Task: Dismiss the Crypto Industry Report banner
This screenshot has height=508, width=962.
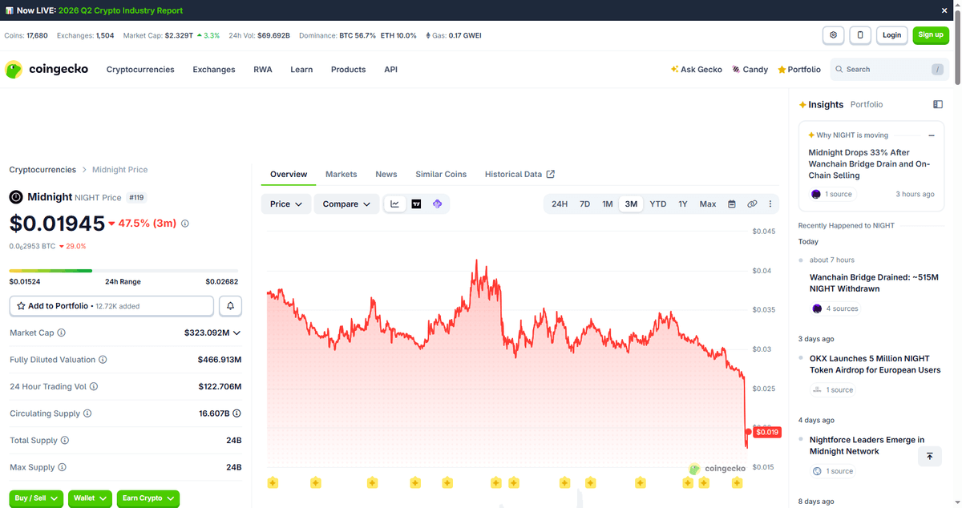Action: [x=944, y=10]
